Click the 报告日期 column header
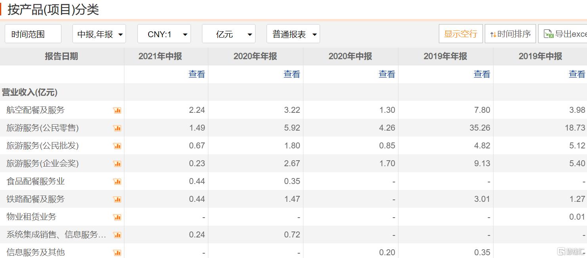Image resolution: width=587 pixels, height=258 pixels. point(62,57)
